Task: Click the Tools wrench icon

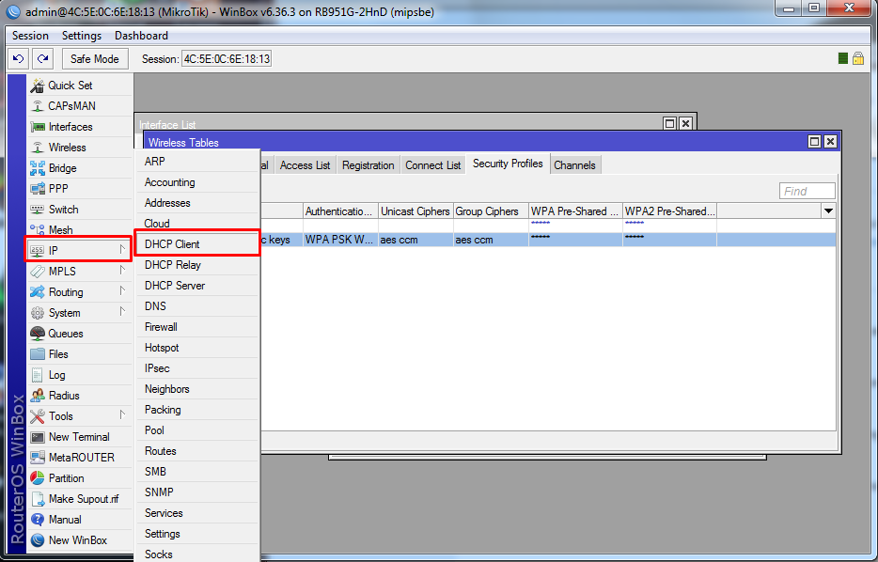Action: (x=38, y=416)
